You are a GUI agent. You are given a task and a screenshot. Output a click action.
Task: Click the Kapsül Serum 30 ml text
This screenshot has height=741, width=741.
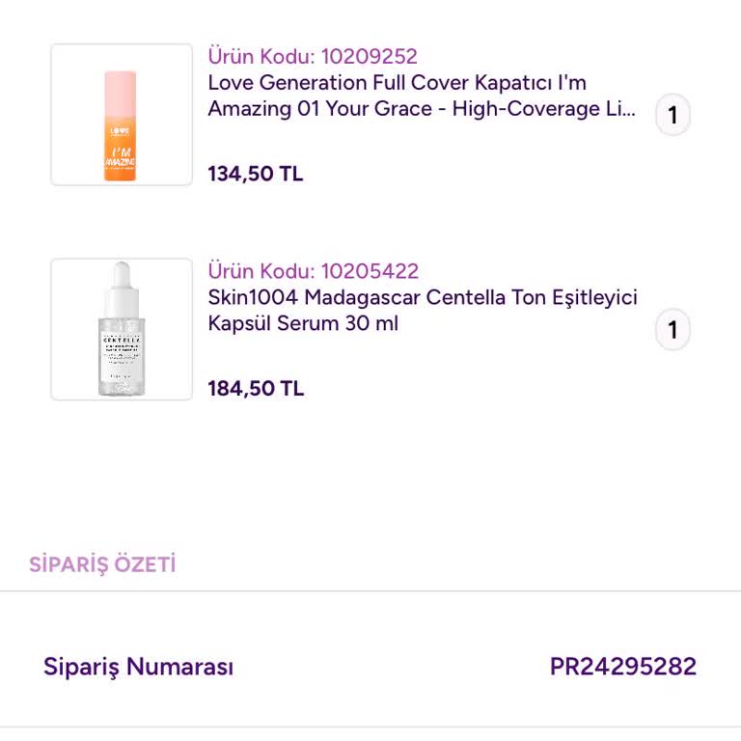tap(303, 323)
